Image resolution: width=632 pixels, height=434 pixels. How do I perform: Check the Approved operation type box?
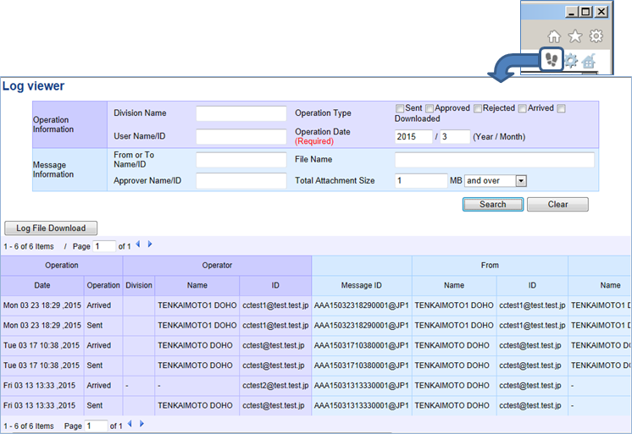tap(430, 108)
